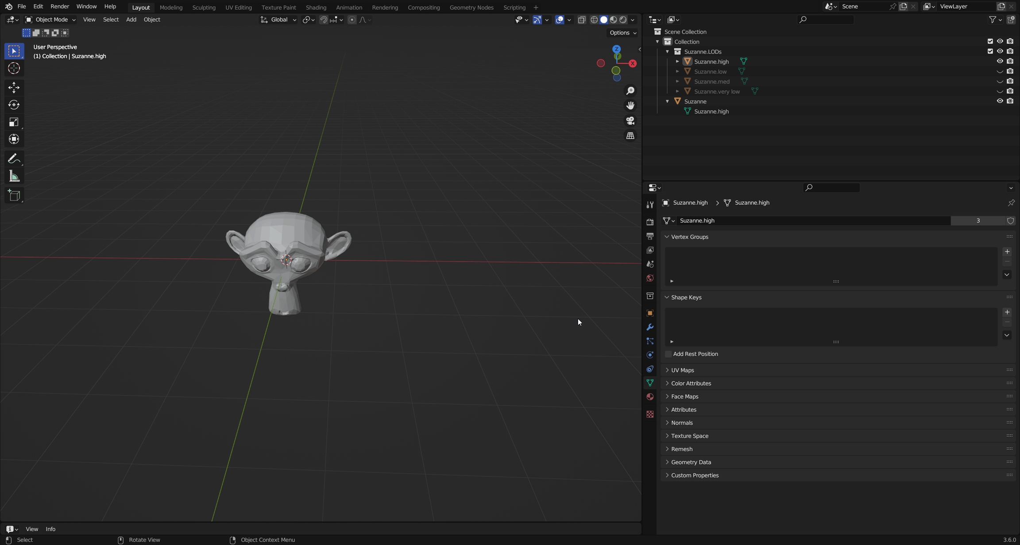Select the Cursor tool in the toolbar
This screenshot has width=1020, height=545.
(14, 69)
